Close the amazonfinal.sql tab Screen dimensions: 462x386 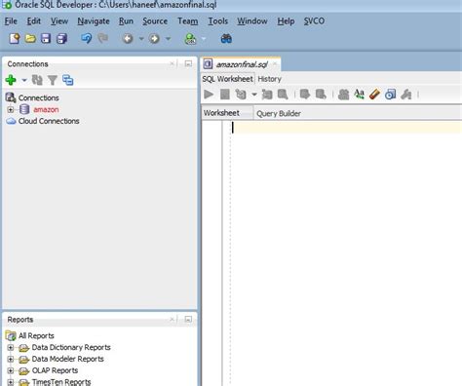pos(275,64)
